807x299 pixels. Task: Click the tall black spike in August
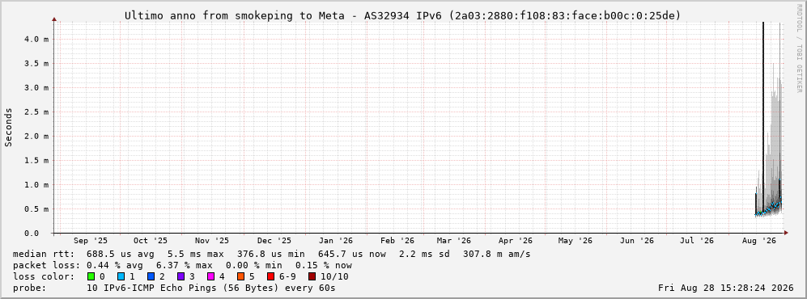pos(762,118)
